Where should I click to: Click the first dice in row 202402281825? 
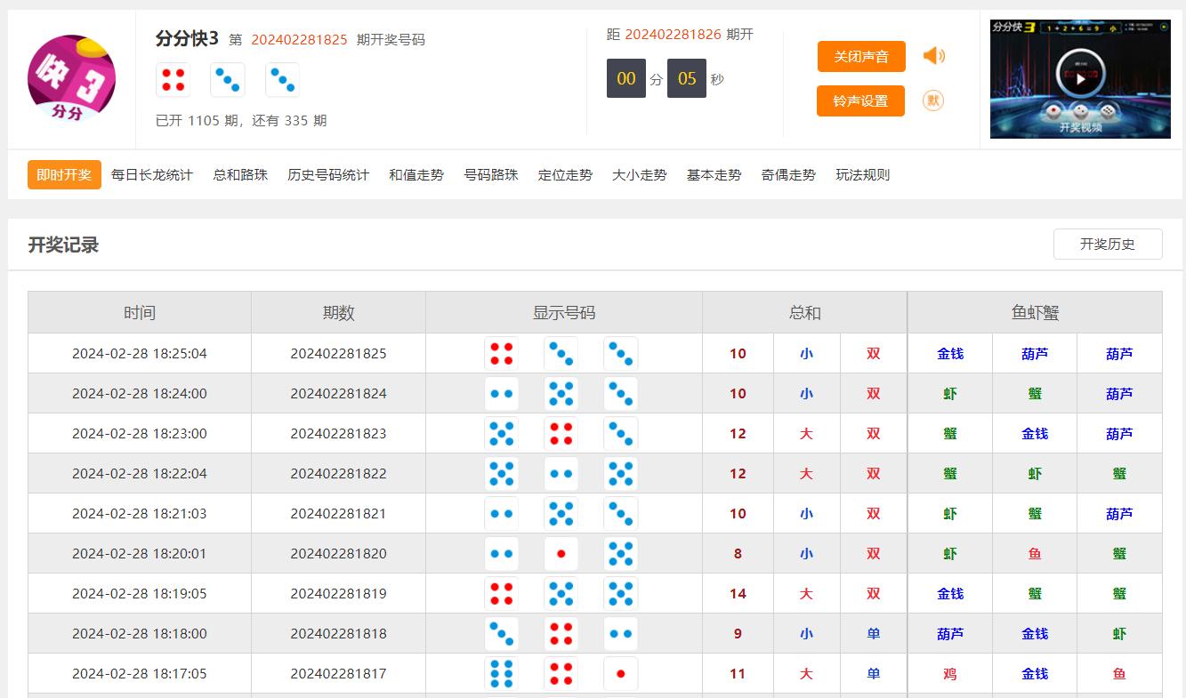click(502, 354)
